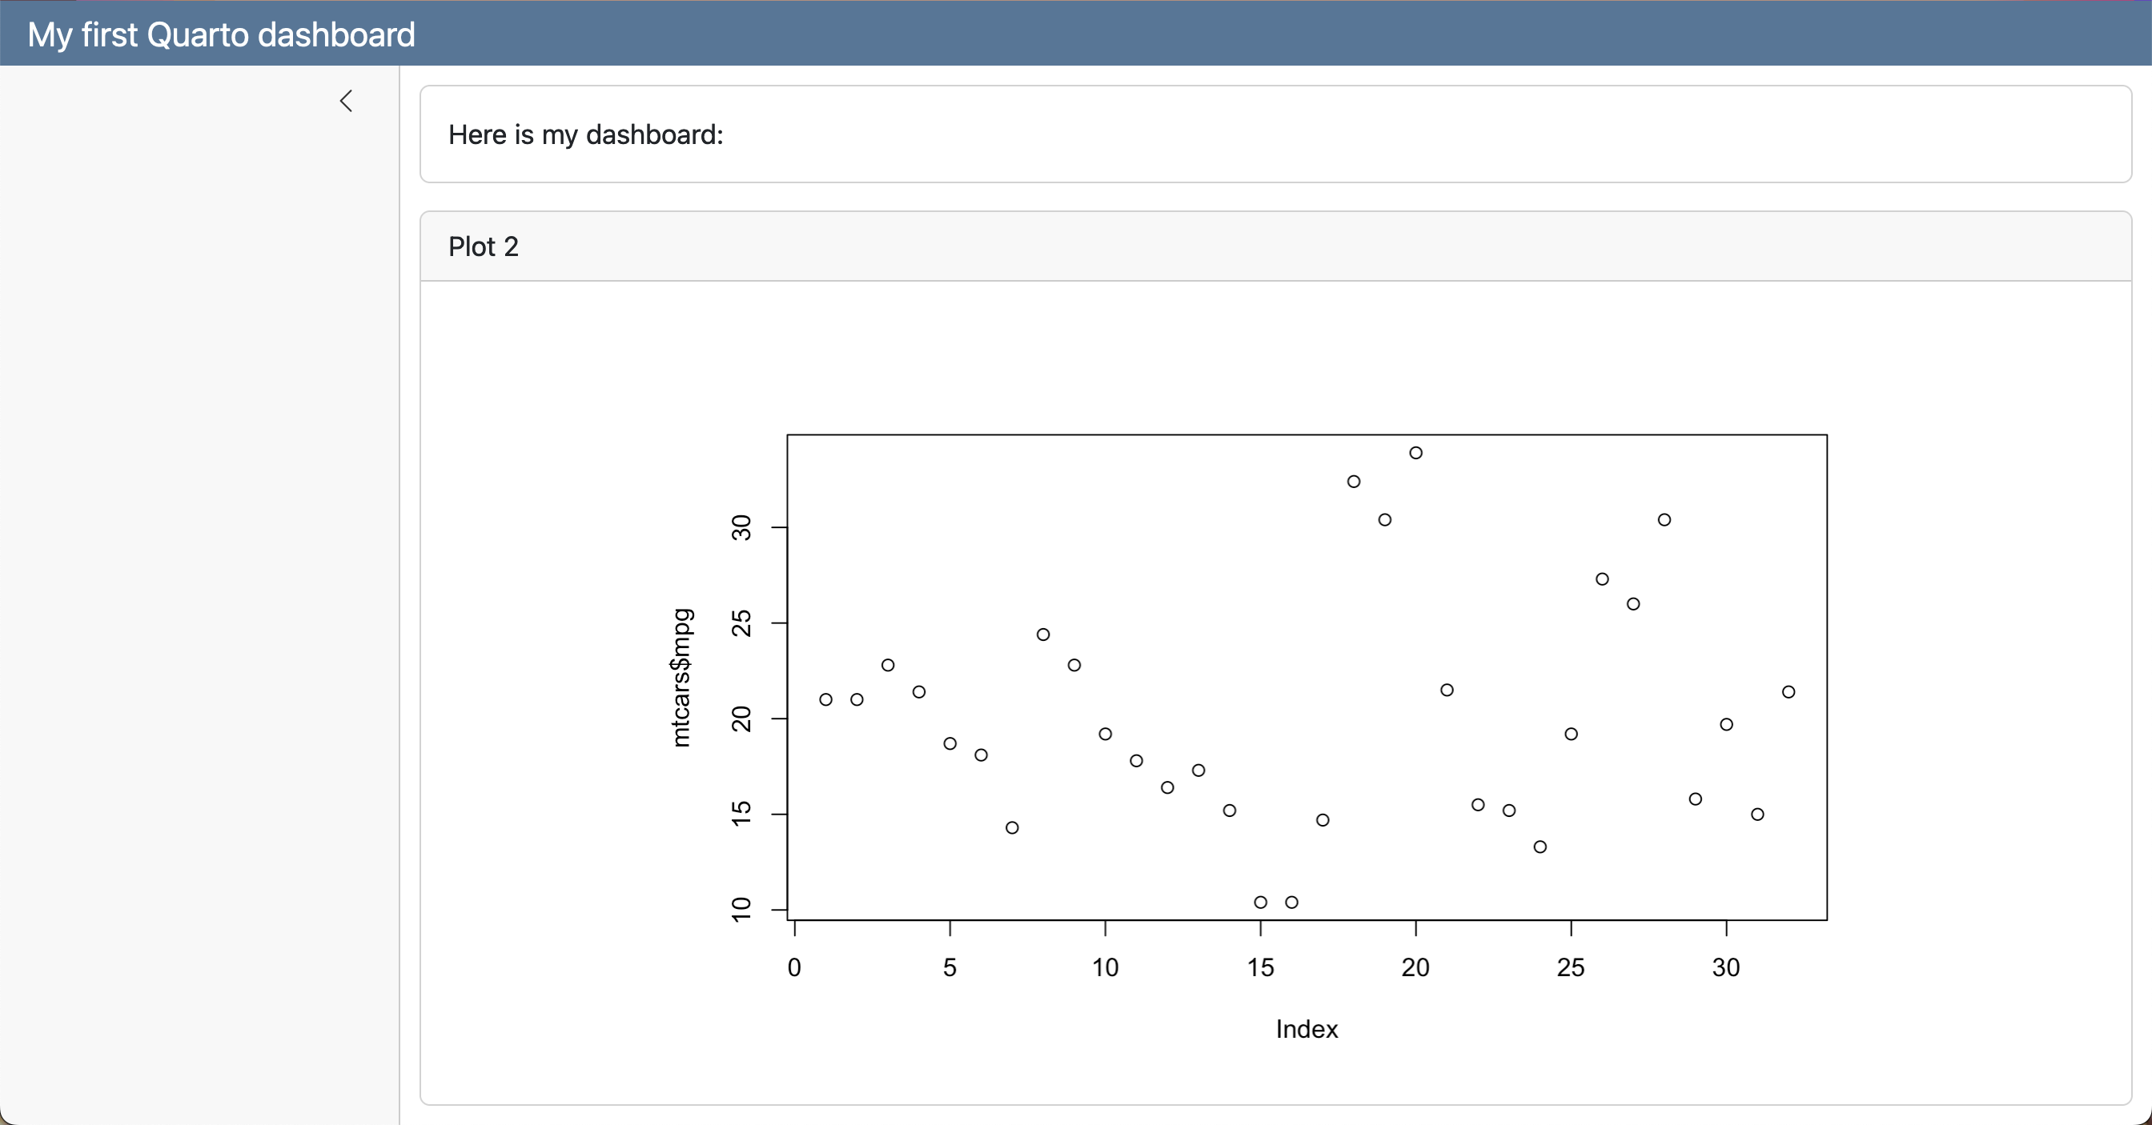Click the 'Here is my dashboard:' text card
This screenshot has height=1125, width=2152.
coord(584,134)
